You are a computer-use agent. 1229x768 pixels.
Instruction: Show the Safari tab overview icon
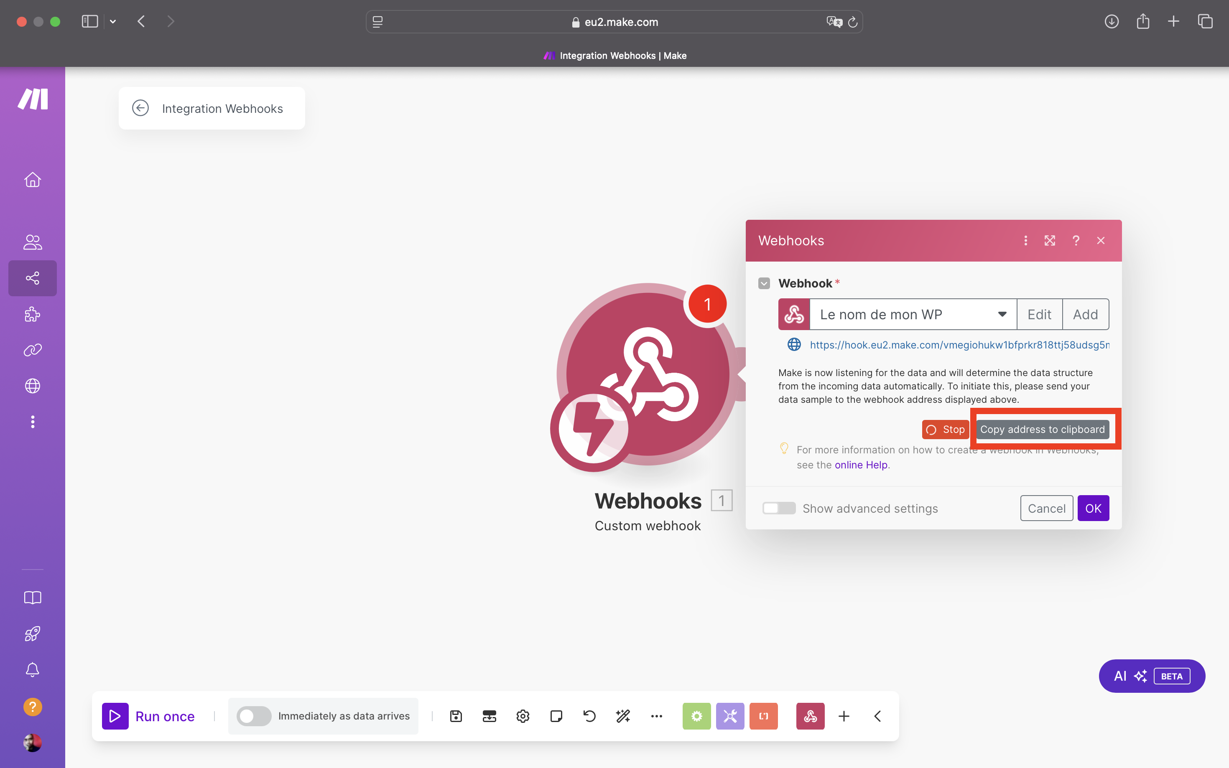1205,21
